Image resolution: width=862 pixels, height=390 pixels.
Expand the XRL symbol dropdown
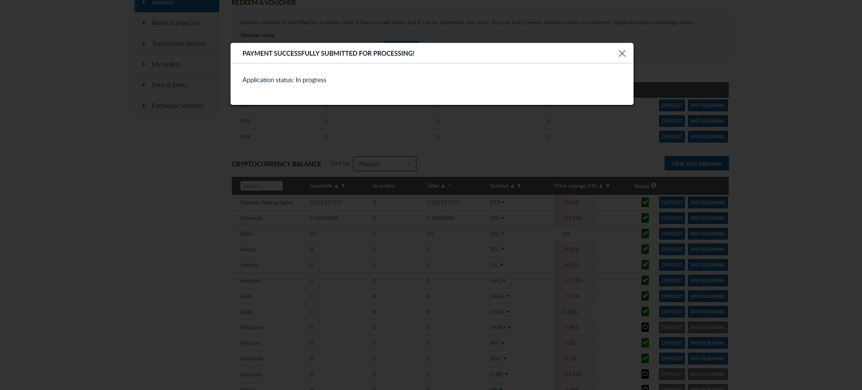497,234
